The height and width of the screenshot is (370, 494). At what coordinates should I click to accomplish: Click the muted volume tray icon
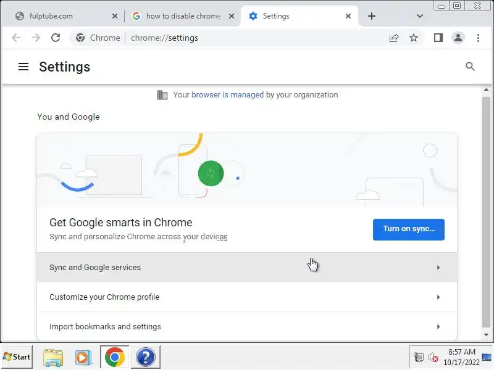pos(433,358)
